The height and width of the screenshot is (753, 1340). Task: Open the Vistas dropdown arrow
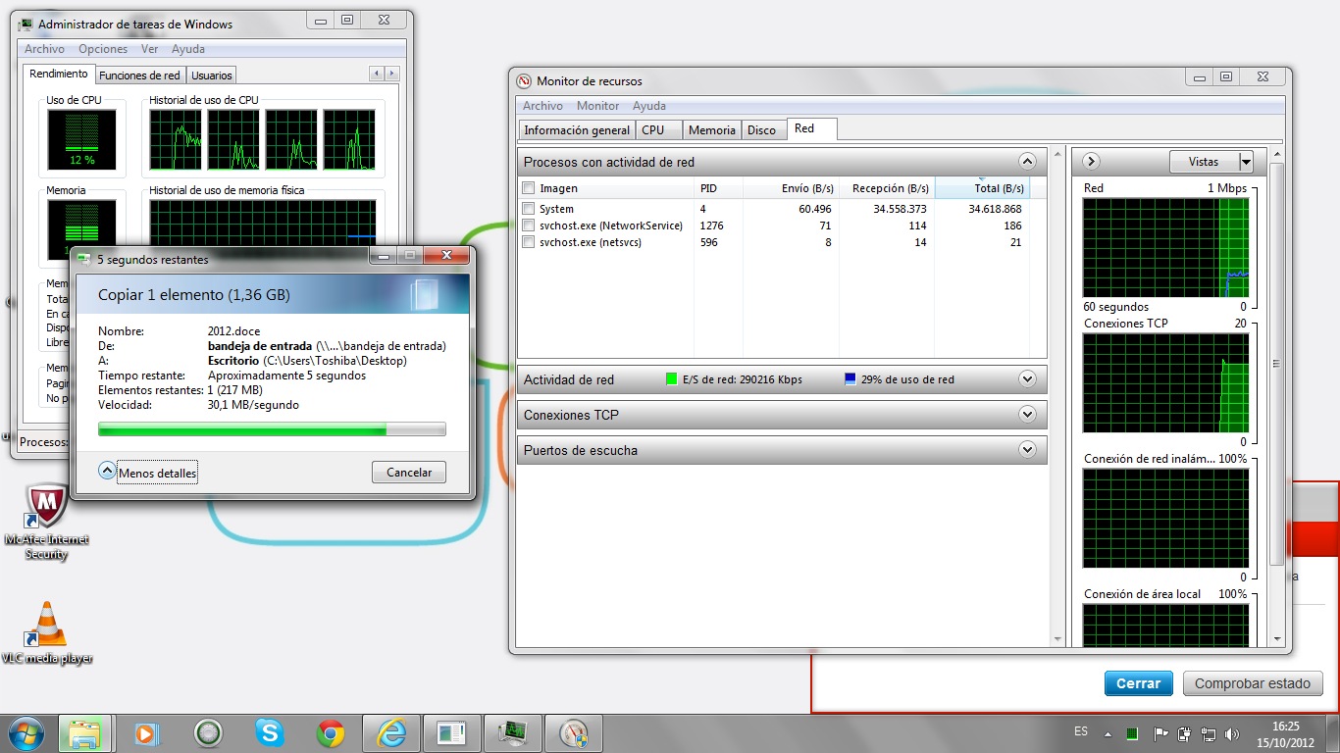tap(1246, 162)
